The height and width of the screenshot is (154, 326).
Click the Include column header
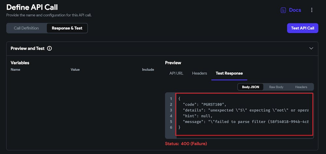point(148,70)
